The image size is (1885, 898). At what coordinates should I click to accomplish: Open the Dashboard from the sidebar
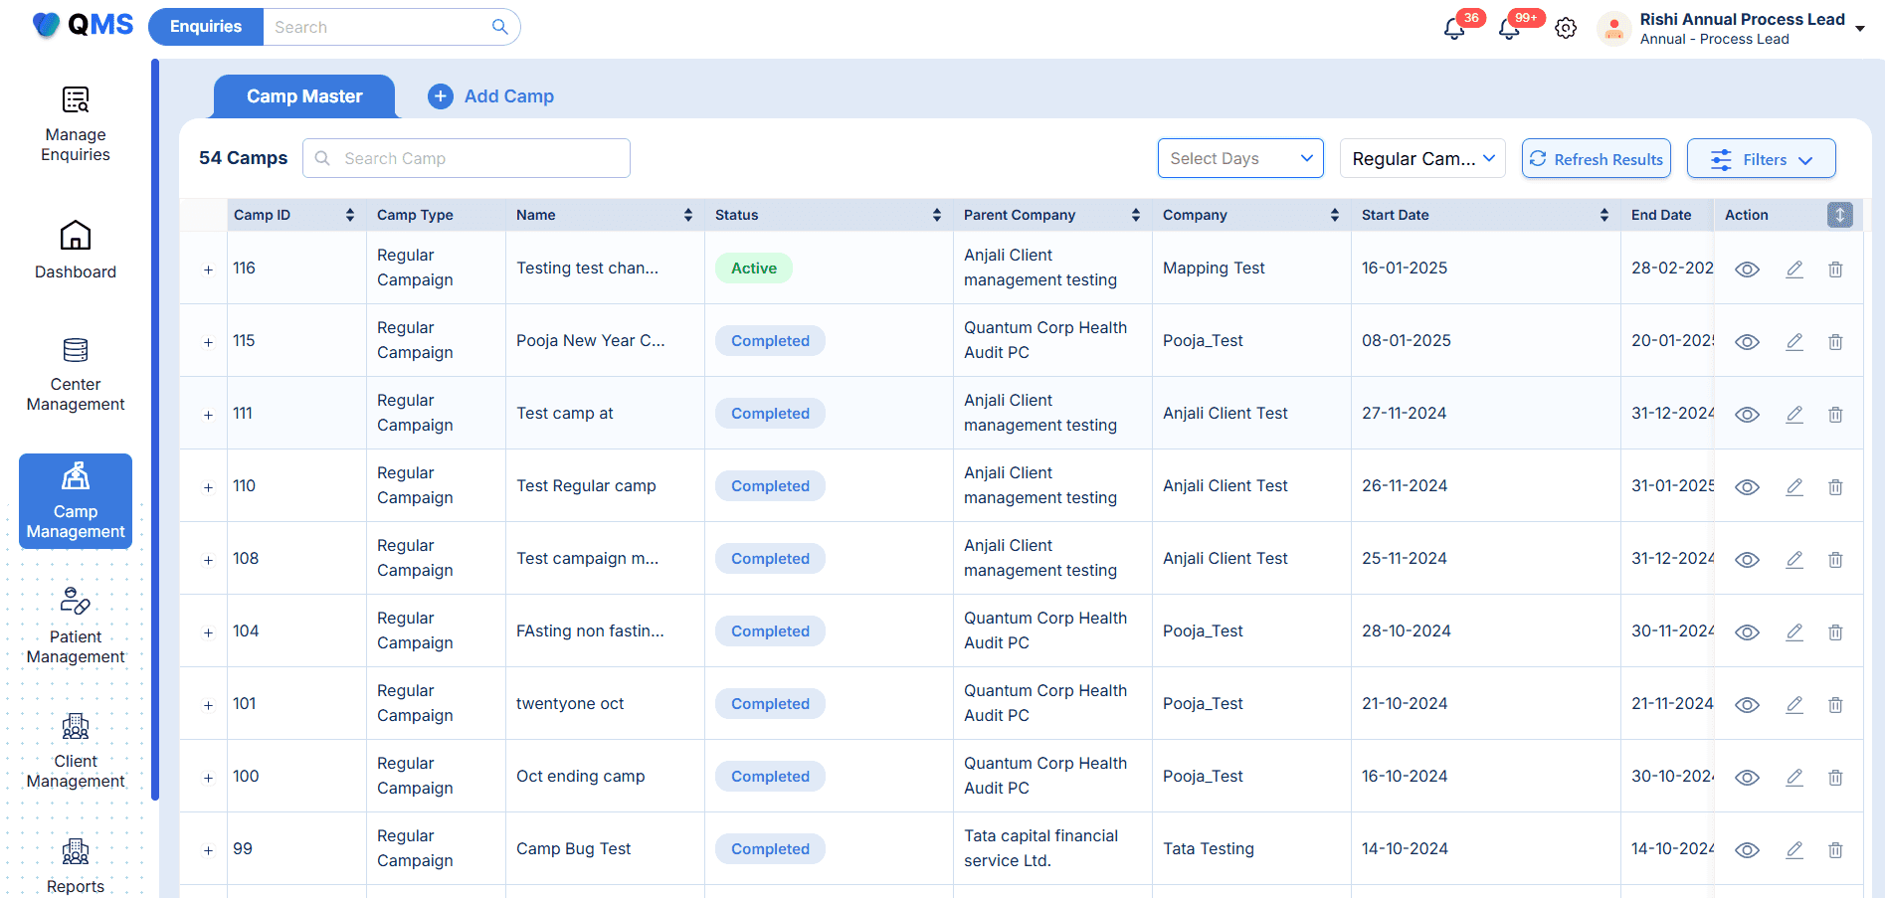click(x=75, y=249)
